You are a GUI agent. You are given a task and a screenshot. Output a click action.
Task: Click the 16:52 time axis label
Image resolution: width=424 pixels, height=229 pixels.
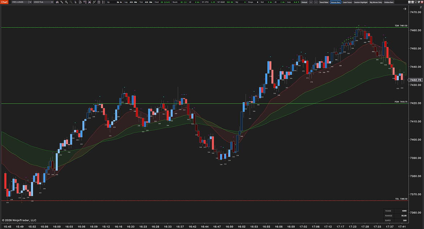point(242,226)
